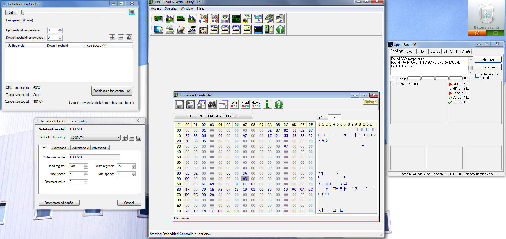Add a threshold with the plus icon
The height and width of the screenshot is (239, 506).
(x=112, y=37)
